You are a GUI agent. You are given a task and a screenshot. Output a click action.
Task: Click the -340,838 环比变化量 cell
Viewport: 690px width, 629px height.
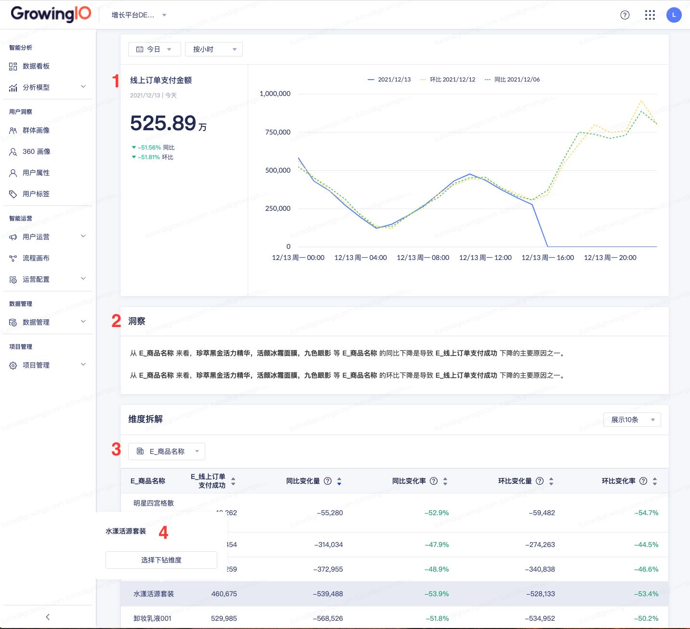tap(540, 569)
